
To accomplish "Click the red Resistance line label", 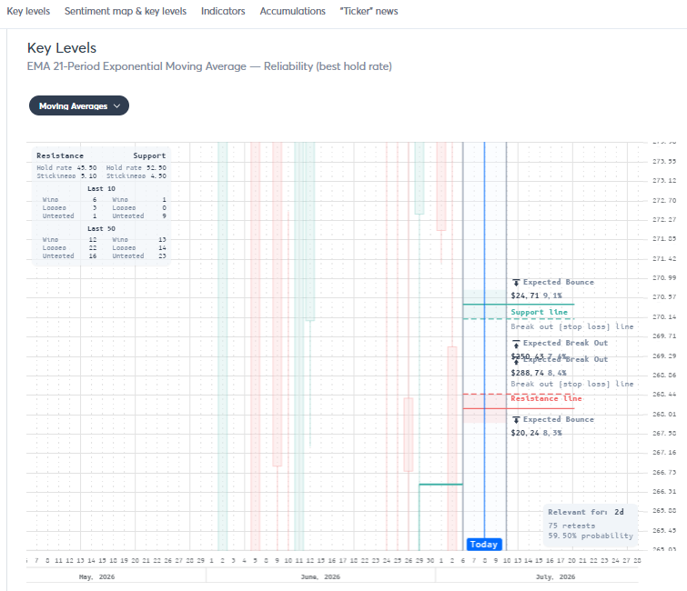I will pos(546,398).
